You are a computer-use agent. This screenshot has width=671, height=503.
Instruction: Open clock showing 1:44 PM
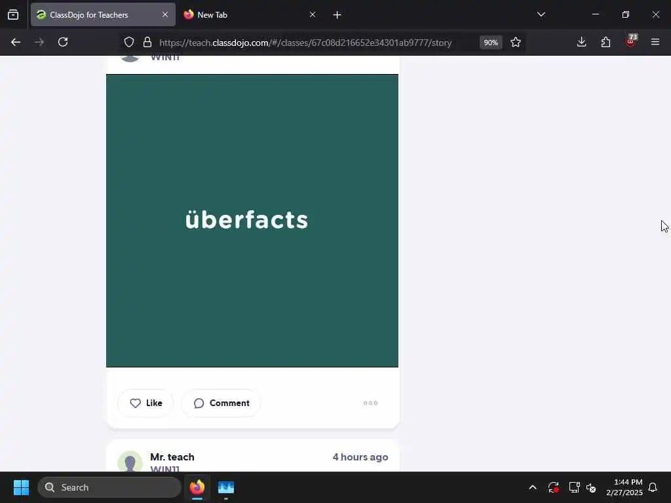624,487
